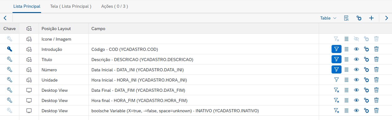The image size is (392, 120).
Task: Open settings gear for Data Inicial row
Action: click(366, 69)
